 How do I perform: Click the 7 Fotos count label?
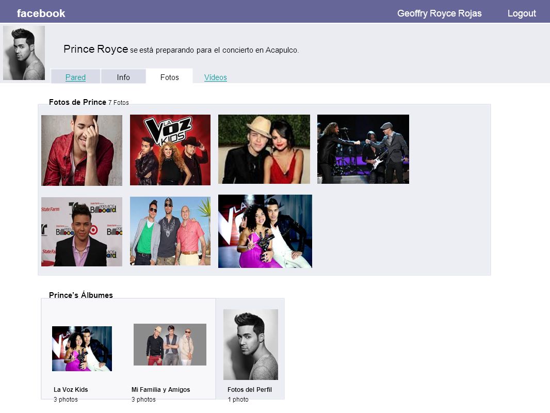click(x=119, y=102)
